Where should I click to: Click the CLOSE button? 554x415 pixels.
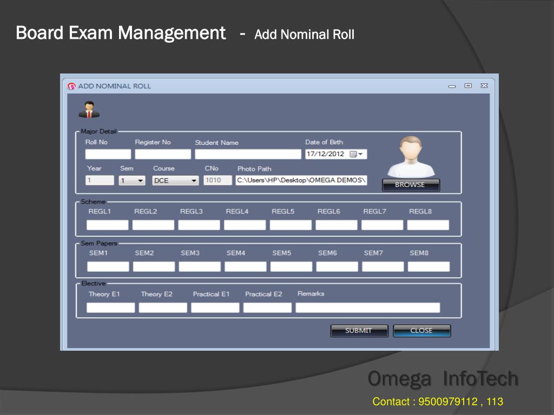point(422,331)
